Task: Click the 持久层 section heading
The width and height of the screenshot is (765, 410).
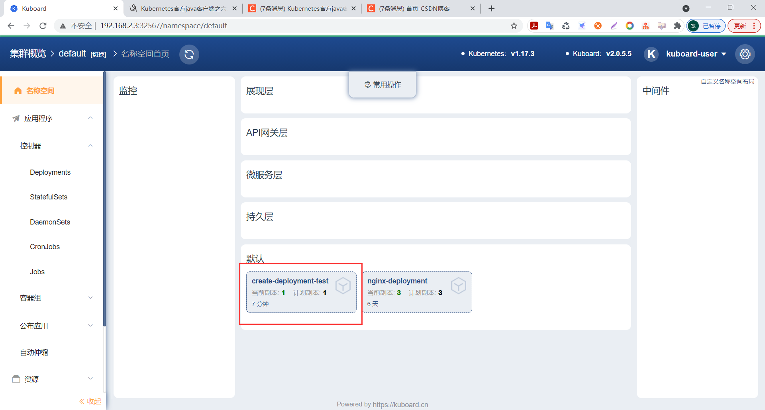Action: pos(260,217)
